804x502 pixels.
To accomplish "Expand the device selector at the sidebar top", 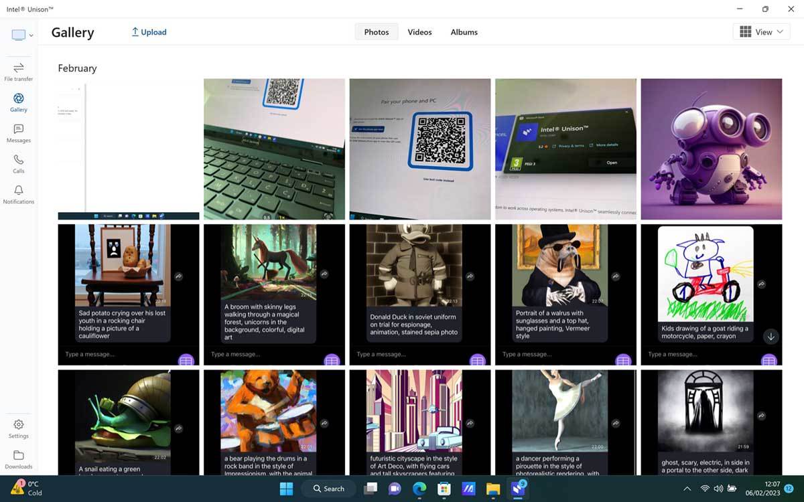I will click(21, 35).
